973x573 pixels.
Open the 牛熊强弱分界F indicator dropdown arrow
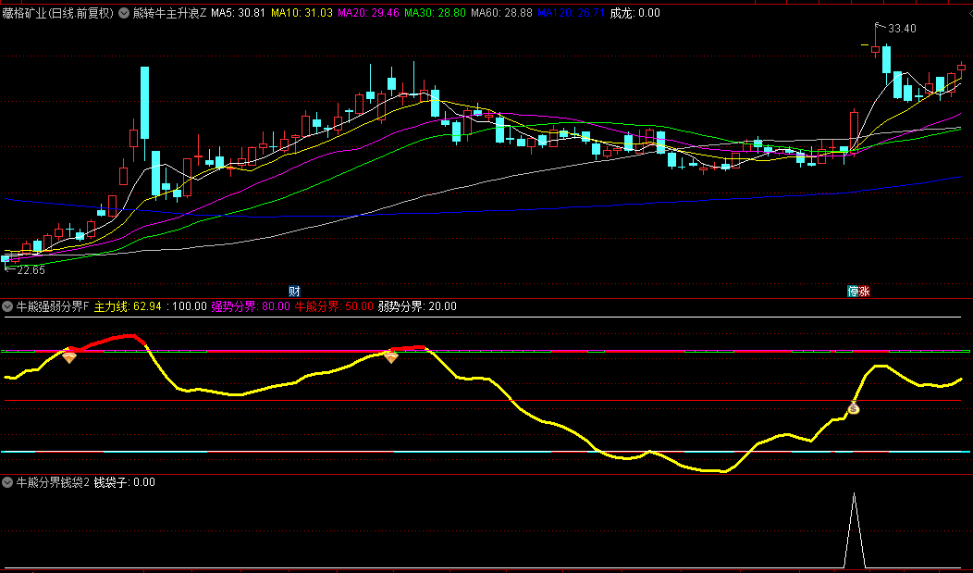tap(7, 306)
